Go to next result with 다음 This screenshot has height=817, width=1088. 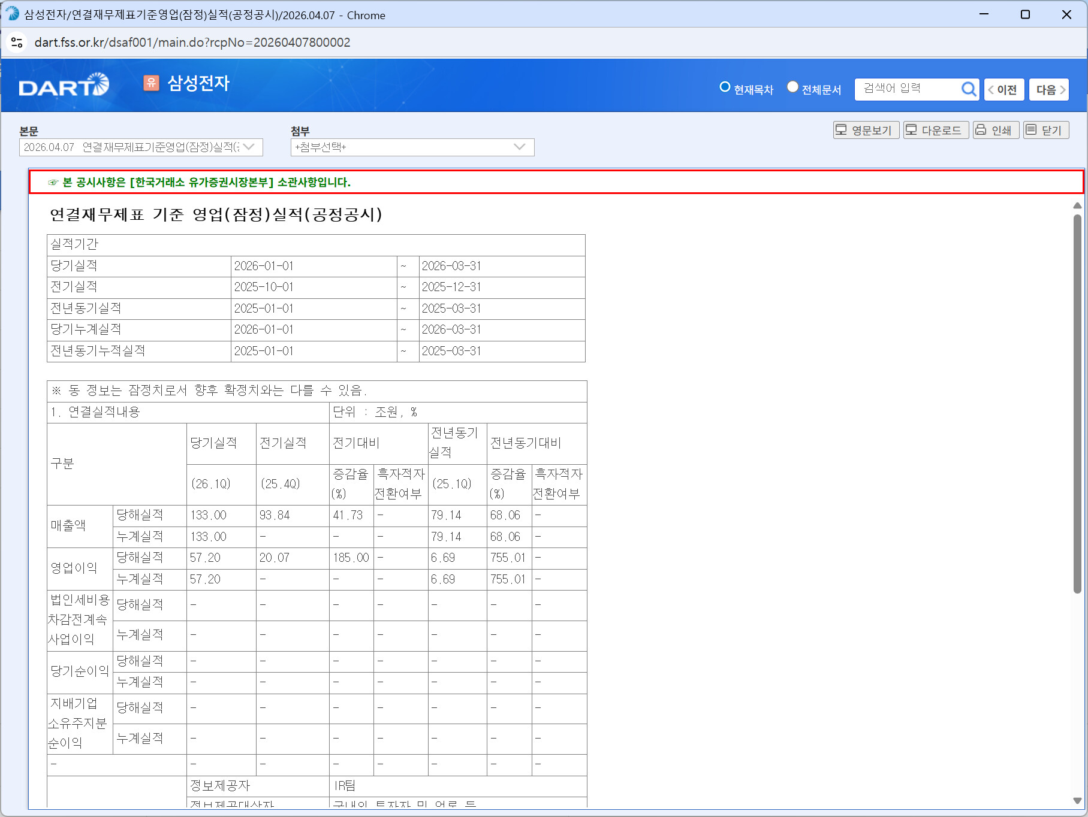pyautogui.click(x=1048, y=90)
